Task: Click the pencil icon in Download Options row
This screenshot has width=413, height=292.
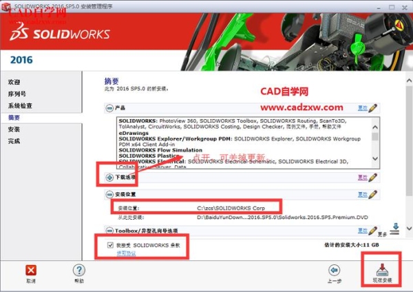Action: coord(372,178)
